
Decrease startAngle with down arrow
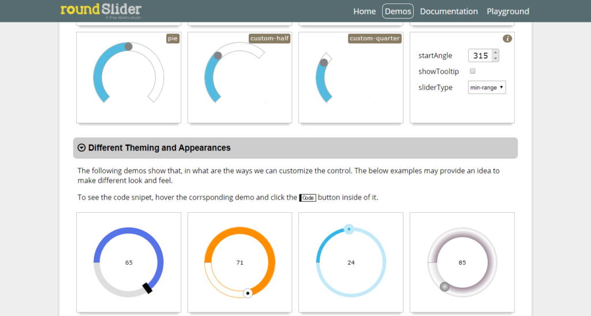(x=496, y=58)
